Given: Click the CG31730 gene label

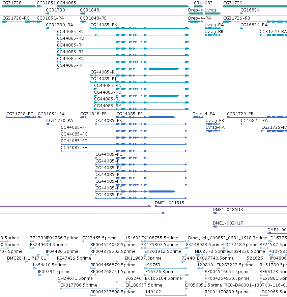Looking at the screenshot, I should tap(56, 10).
